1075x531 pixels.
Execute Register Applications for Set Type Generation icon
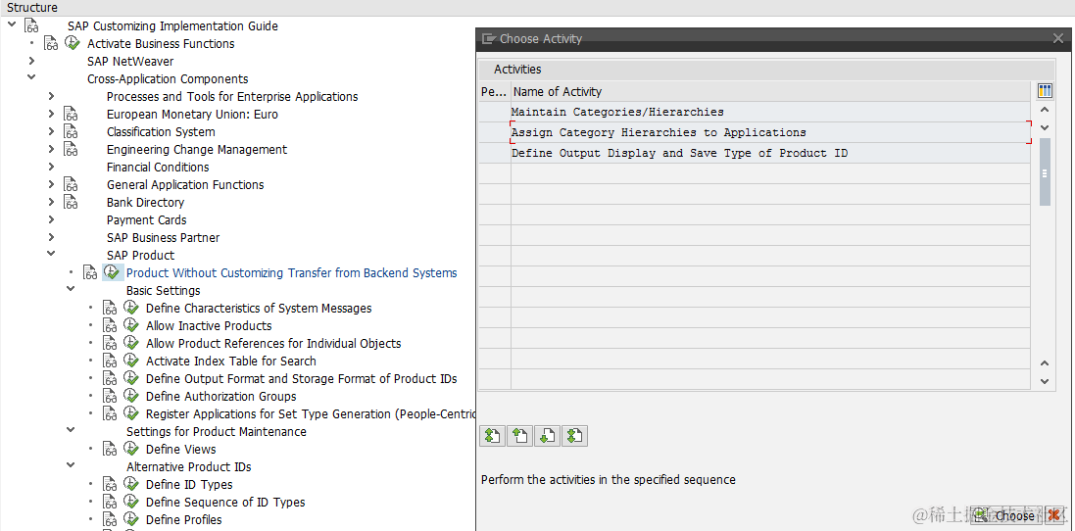point(131,413)
